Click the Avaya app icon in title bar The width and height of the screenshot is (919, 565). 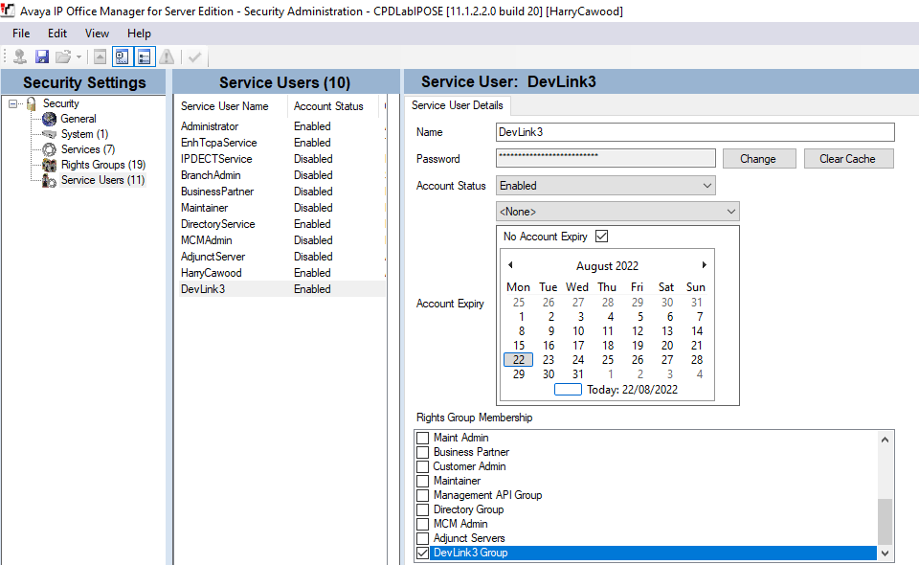point(8,11)
